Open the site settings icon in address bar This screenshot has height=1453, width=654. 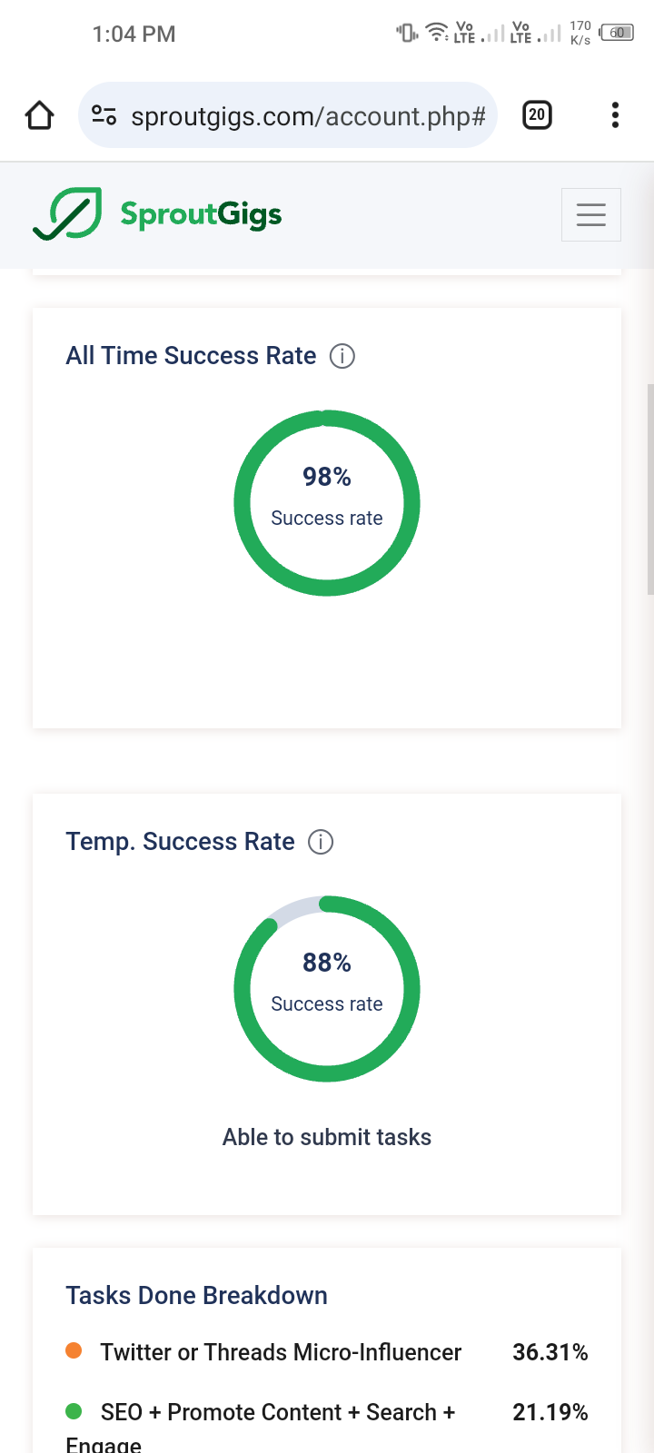(x=104, y=115)
